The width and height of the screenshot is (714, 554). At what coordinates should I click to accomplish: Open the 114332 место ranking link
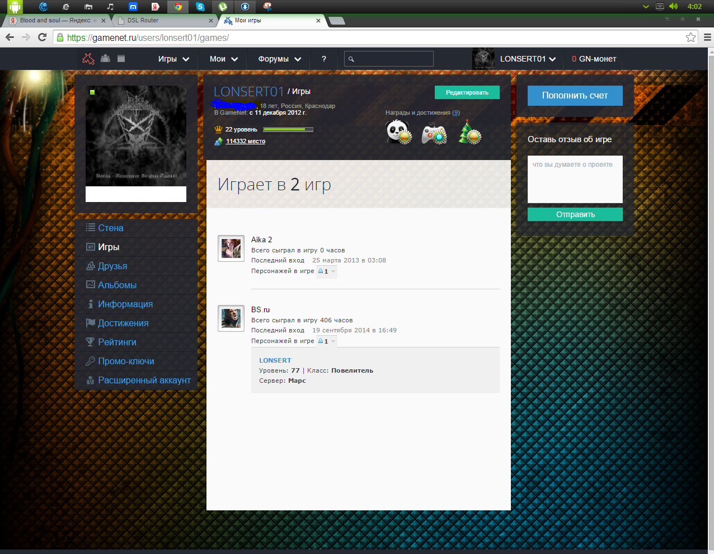pyautogui.click(x=246, y=141)
